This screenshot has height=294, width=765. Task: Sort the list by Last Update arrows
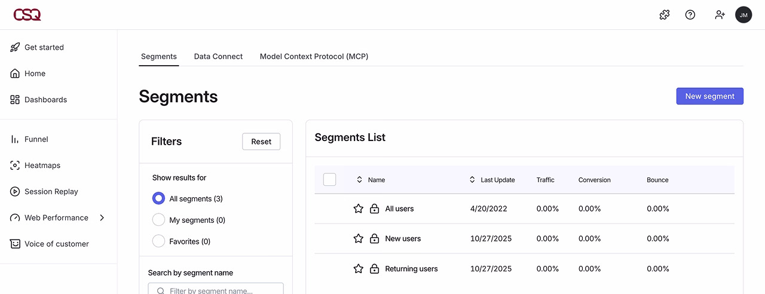pyautogui.click(x=472, y=180)
